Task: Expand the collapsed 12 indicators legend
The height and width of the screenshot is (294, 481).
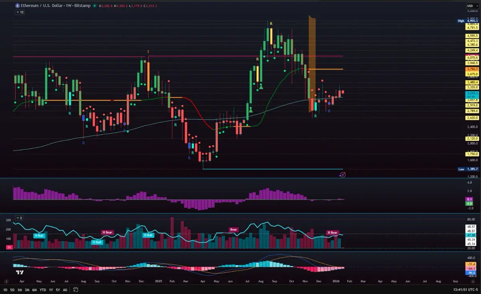Action: pyautogui.click(x=20, y=12)
